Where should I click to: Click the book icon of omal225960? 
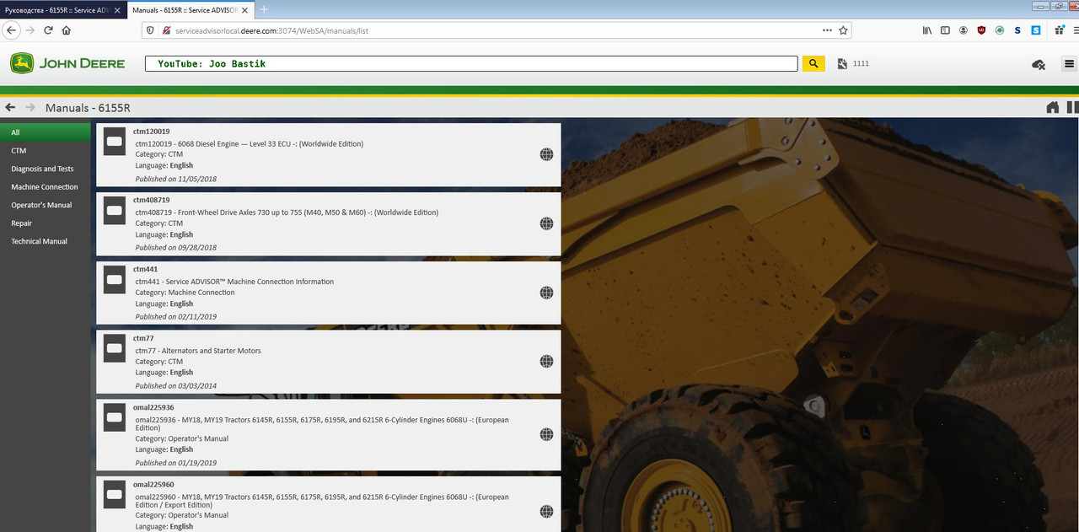click(x=115, y=495)
